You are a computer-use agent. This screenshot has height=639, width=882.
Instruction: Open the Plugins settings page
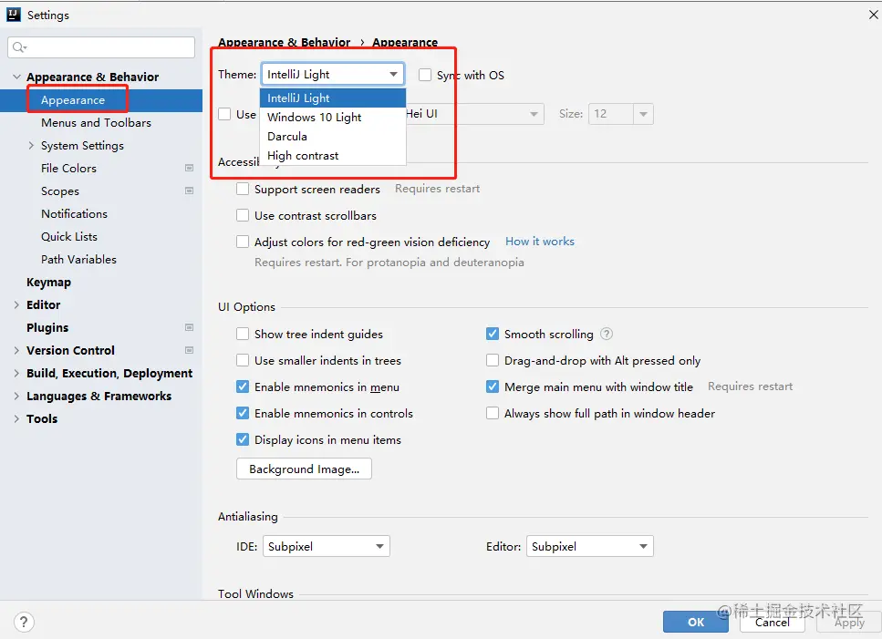[x=47, y=327]
